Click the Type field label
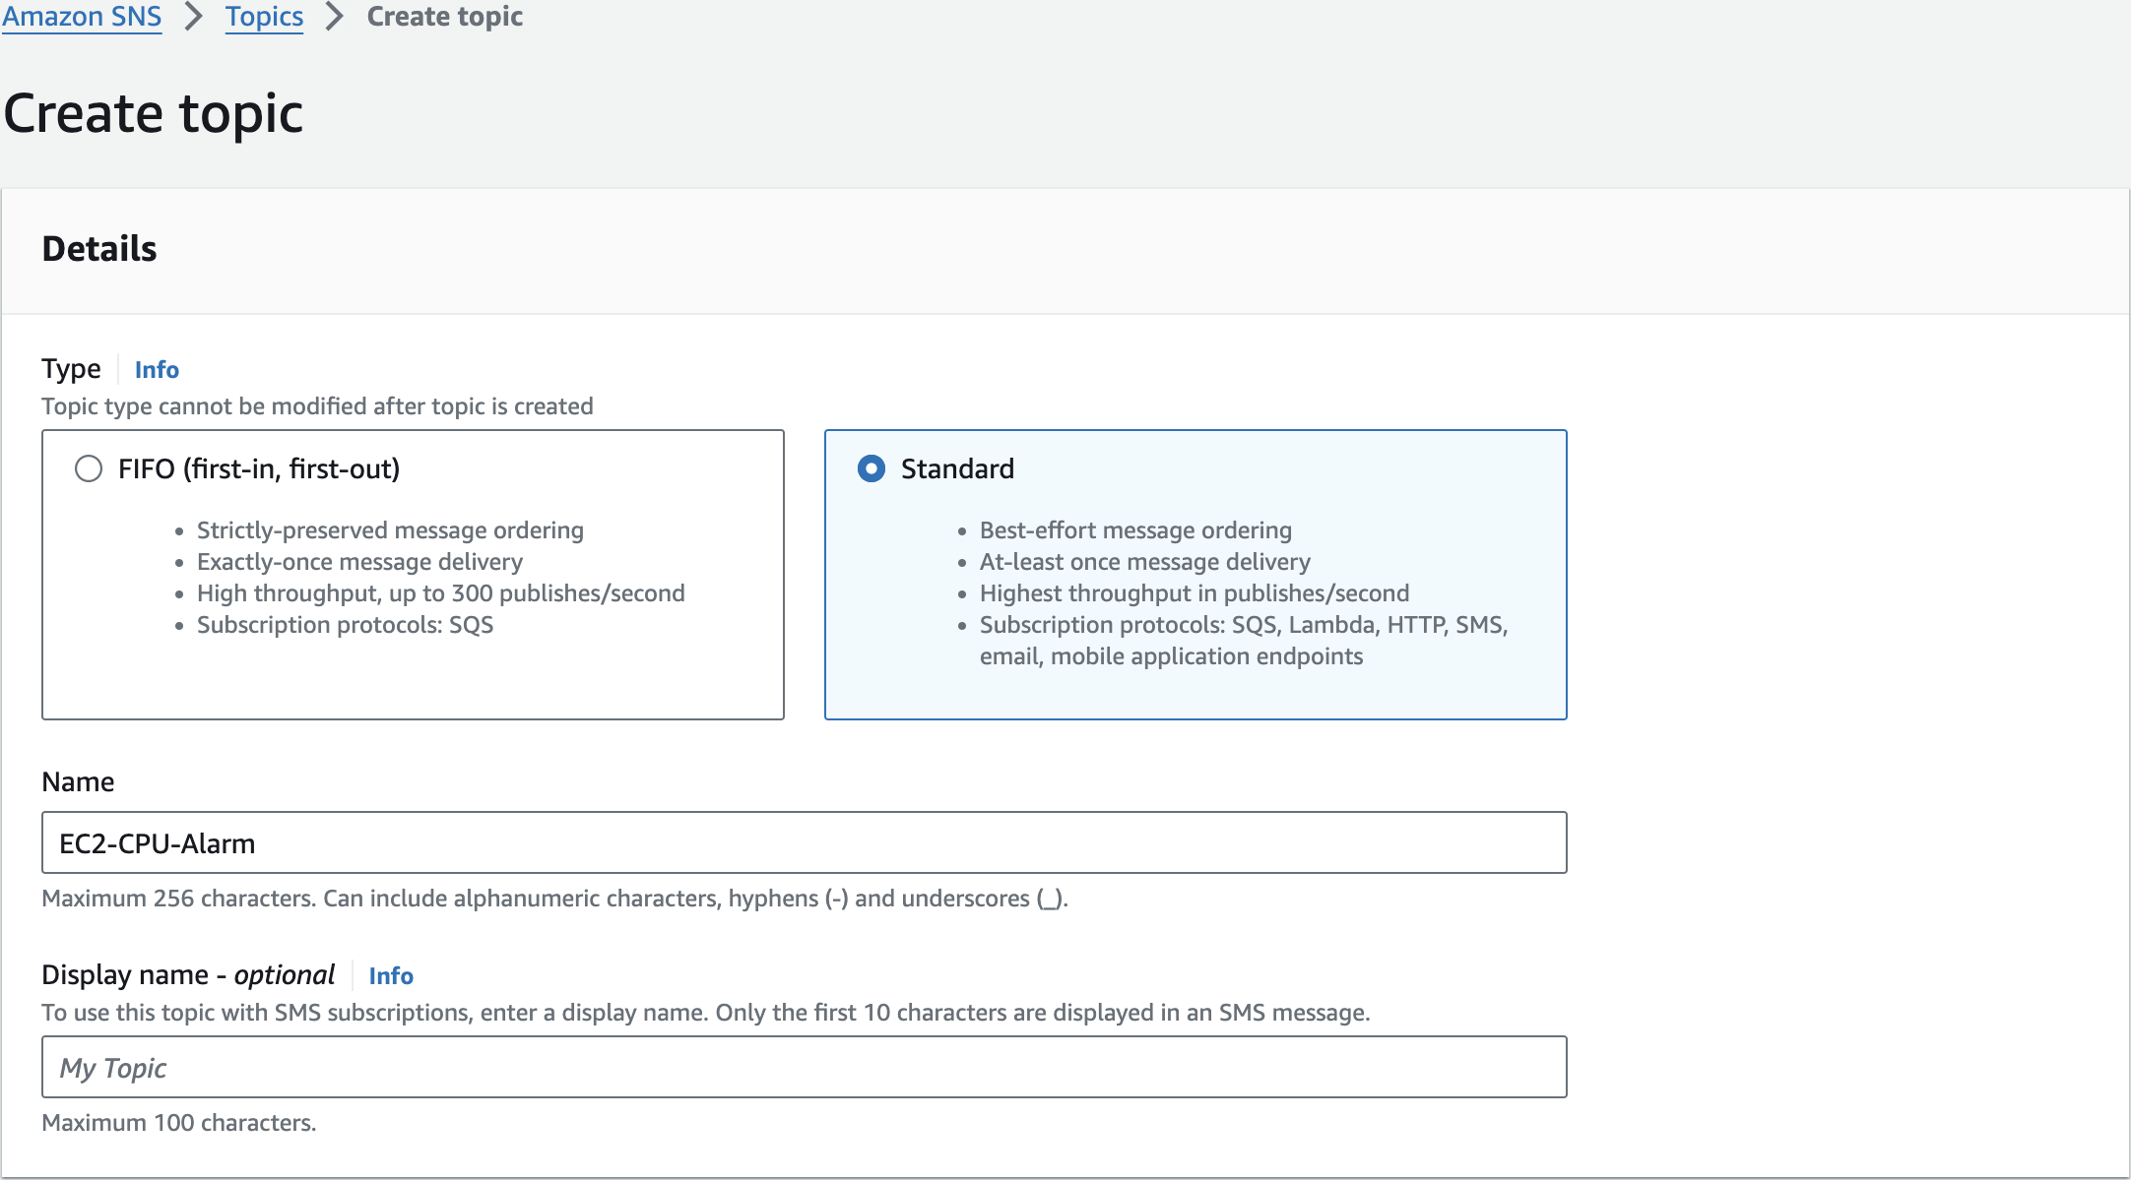Screen dimensions: 2131x1180 [71, 369]
